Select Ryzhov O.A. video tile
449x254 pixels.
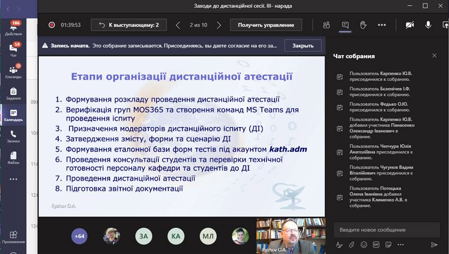tap(291, 236)
